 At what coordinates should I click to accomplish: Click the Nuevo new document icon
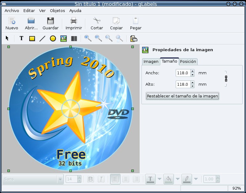tap(12, 21)
